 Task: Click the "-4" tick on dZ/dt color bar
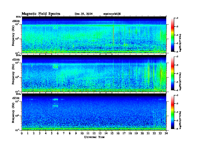(177, 112)
